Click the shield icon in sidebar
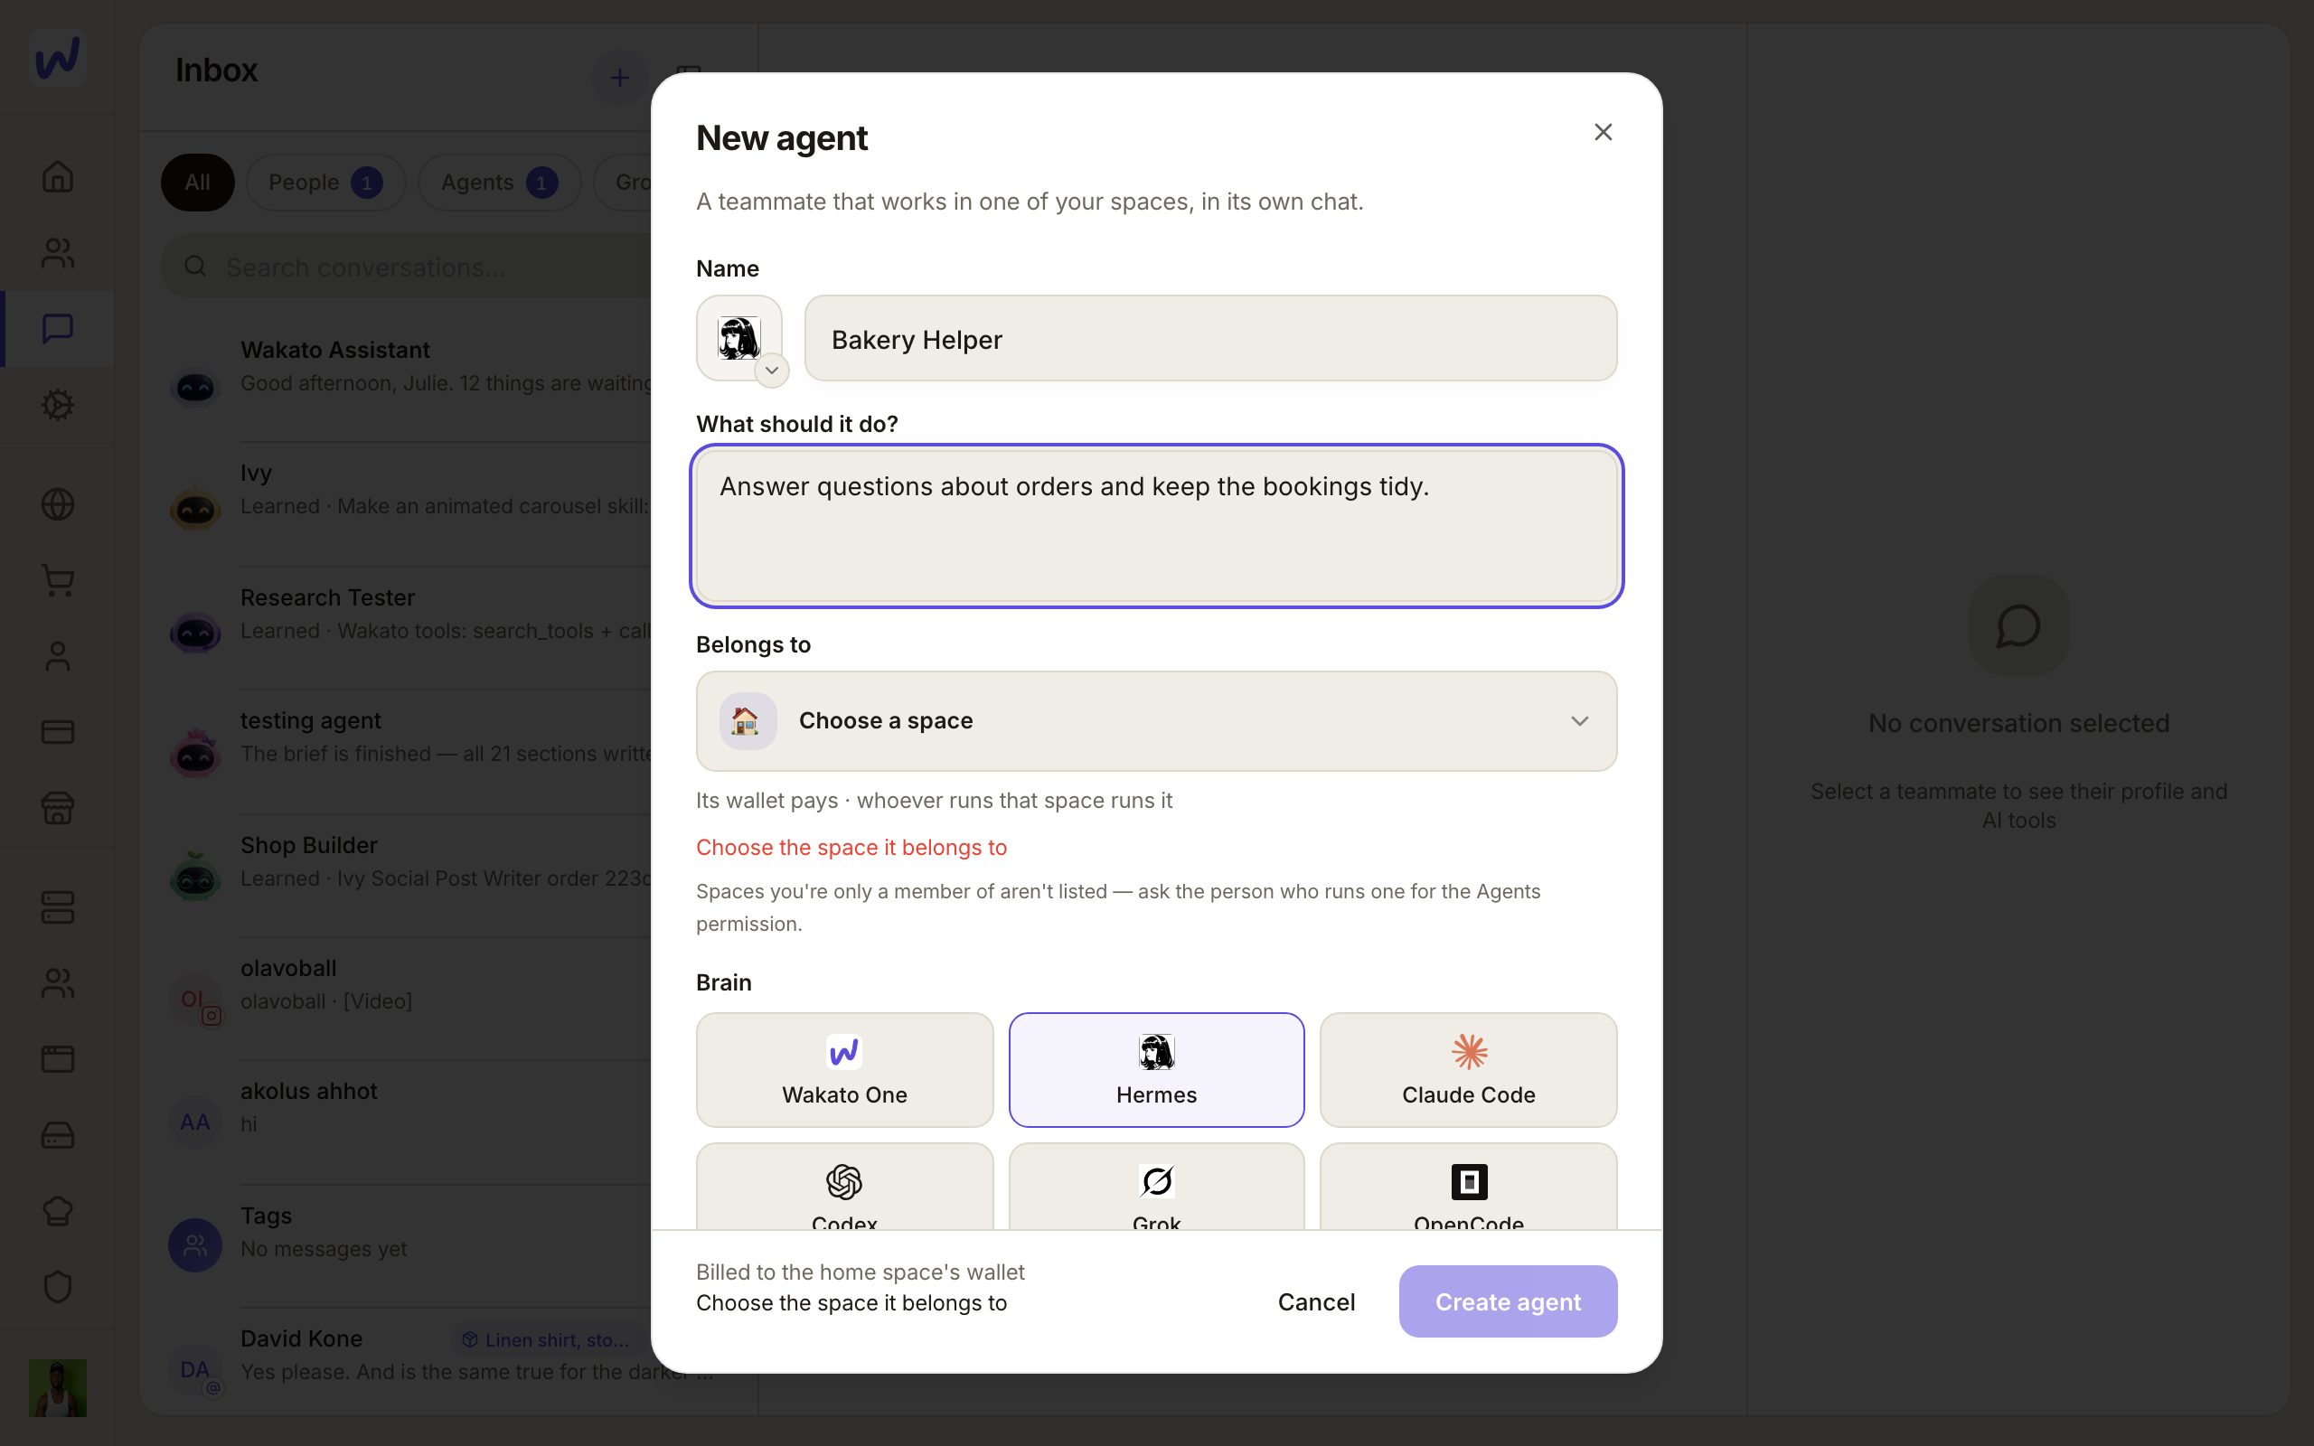 (57, 1287)
